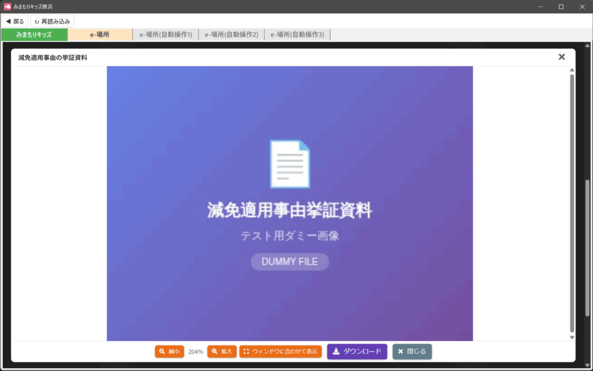Open the e-場所 tab

coord(100,35)
